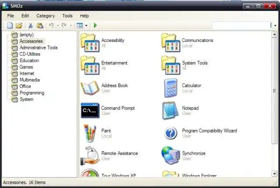This screenshot has width=280, height=188.
Task: Click the Accessibility folder icon
Action: (90, 43)
